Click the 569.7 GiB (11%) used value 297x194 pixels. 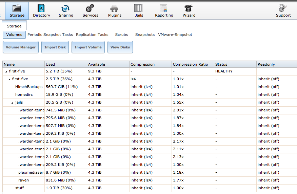62,87
